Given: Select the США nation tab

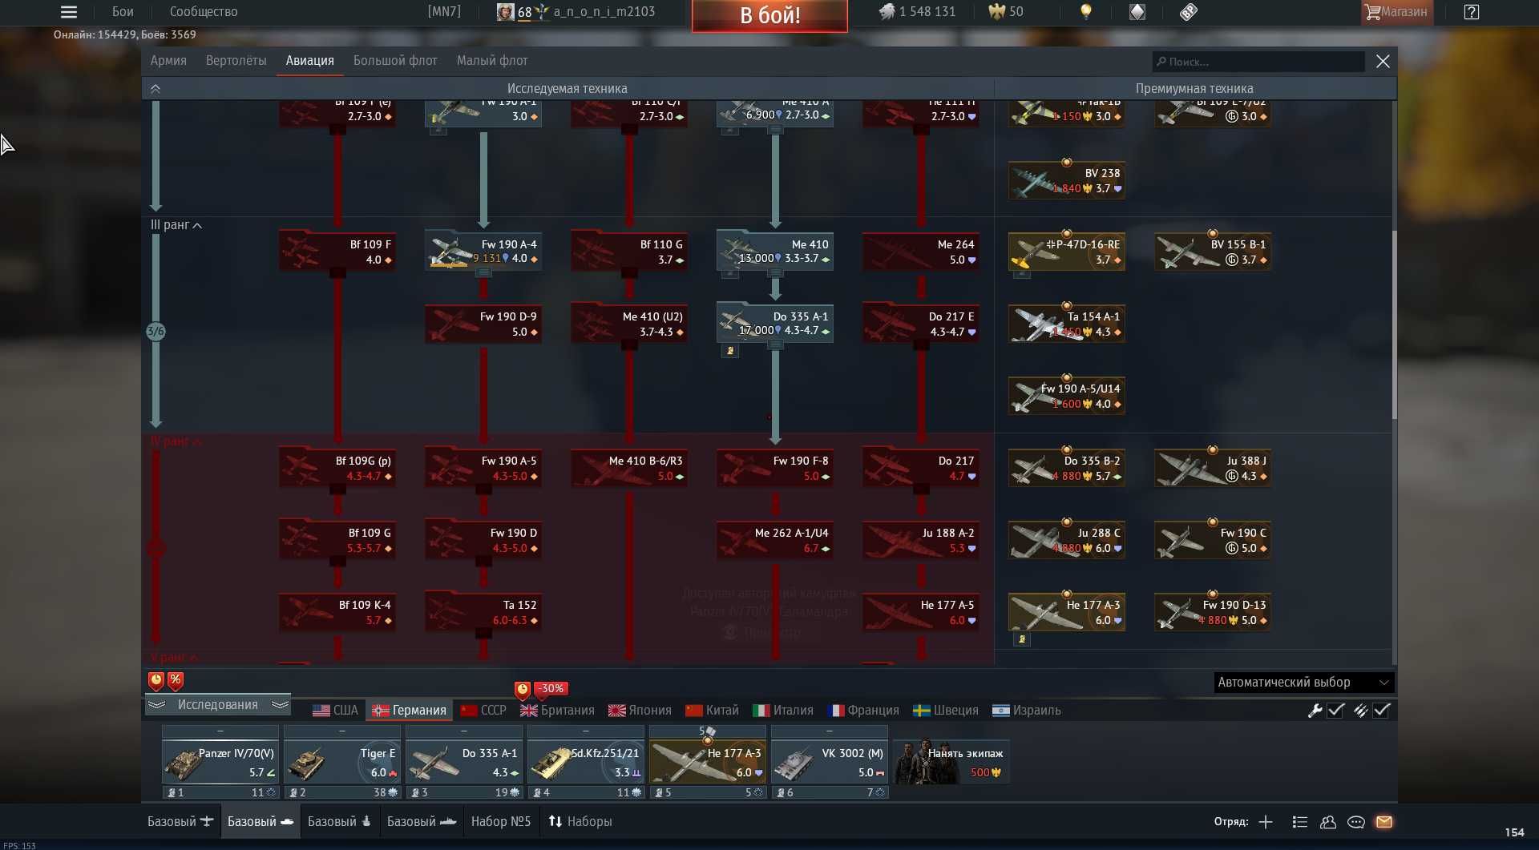Looking at the screenshot, I should point(335,711).
